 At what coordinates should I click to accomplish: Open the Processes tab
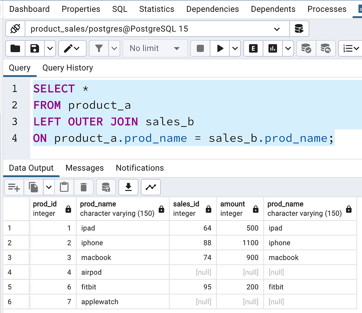click(327, 9)
